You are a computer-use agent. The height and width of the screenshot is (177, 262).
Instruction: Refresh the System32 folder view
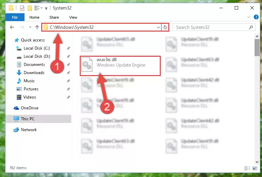[165, 27]
